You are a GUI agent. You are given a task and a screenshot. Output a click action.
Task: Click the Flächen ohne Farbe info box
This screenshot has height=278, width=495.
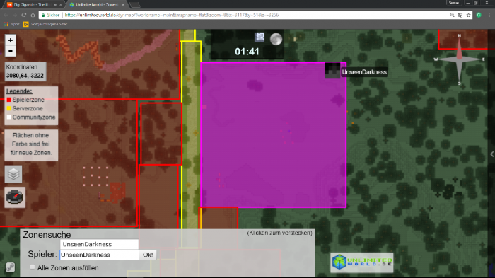point(31,144)
